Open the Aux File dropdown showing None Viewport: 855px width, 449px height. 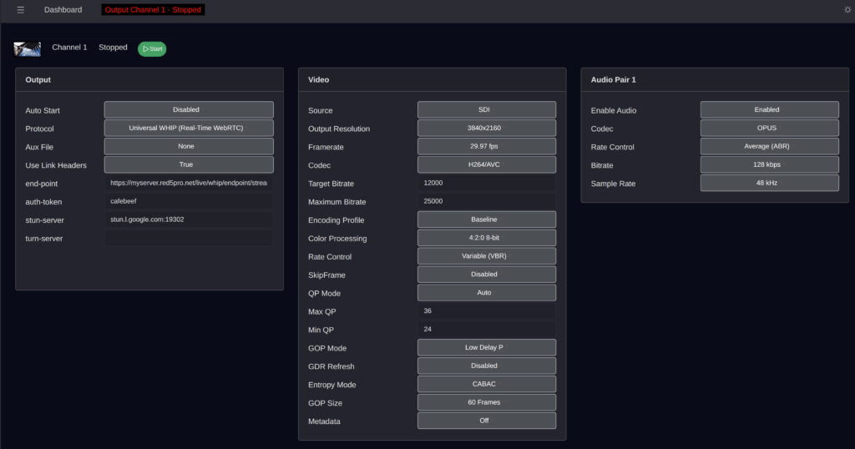coord(189,146)
